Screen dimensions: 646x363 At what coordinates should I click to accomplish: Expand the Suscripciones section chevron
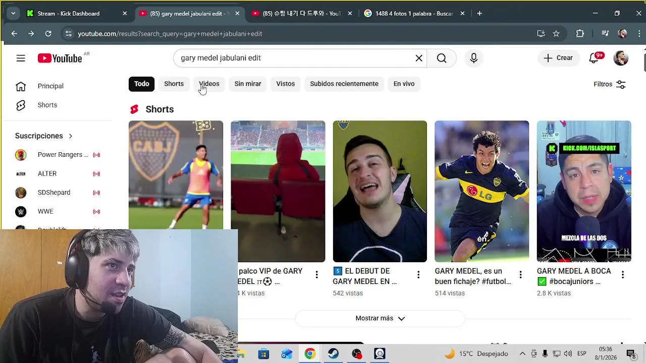[x=71, y=136]
